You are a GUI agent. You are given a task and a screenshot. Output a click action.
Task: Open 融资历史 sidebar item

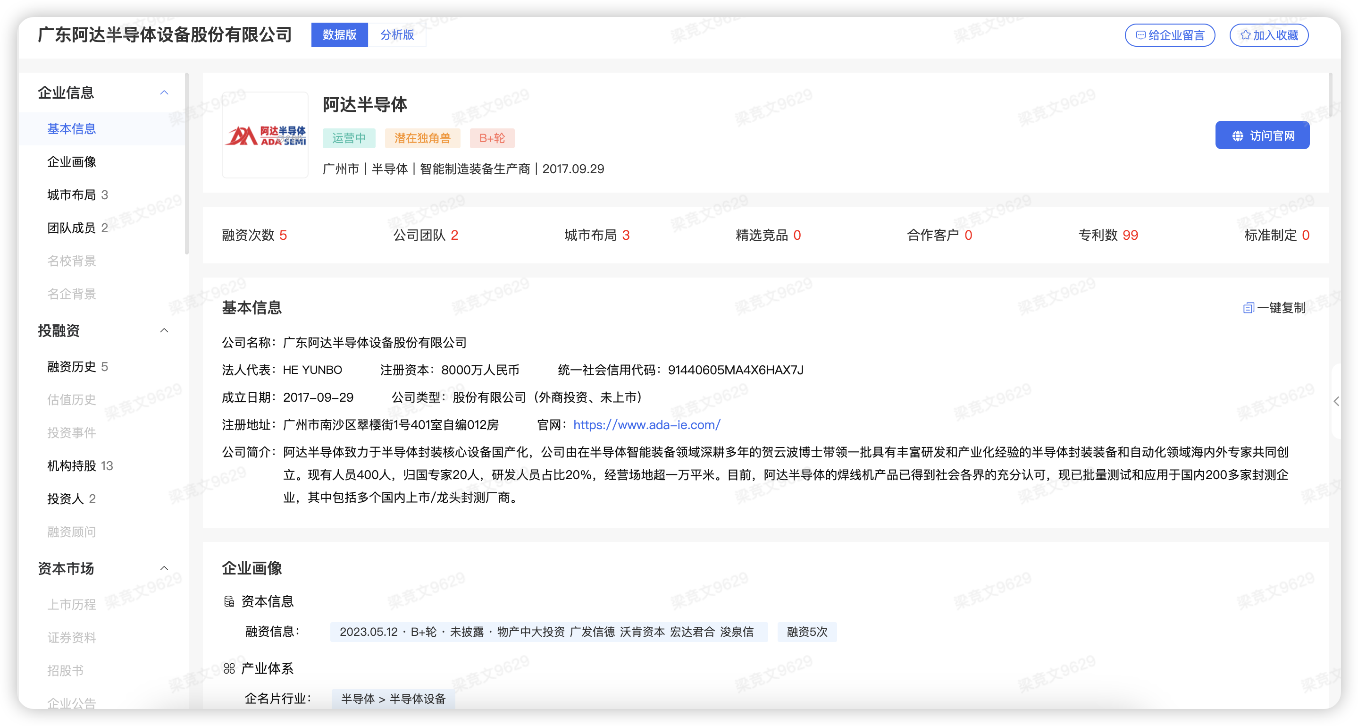77,367
